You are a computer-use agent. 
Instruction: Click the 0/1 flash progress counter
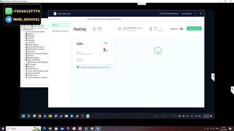coord(155,28)
